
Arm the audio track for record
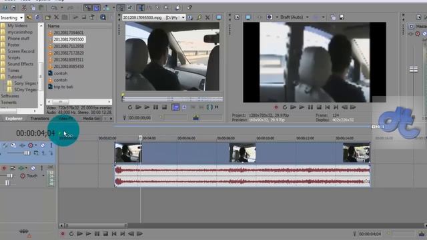(x=4, y=168)
